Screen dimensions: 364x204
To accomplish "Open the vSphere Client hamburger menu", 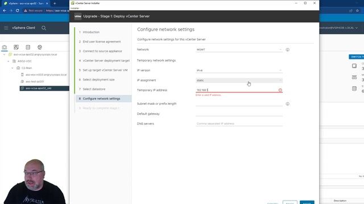I will [6, 28].
